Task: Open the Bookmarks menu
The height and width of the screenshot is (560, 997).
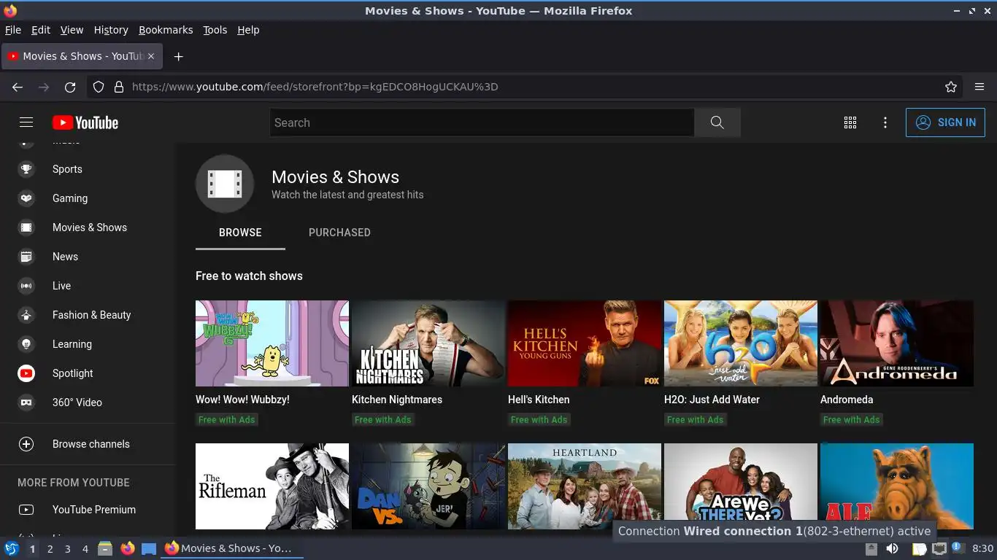Action: tap(166, 30)
